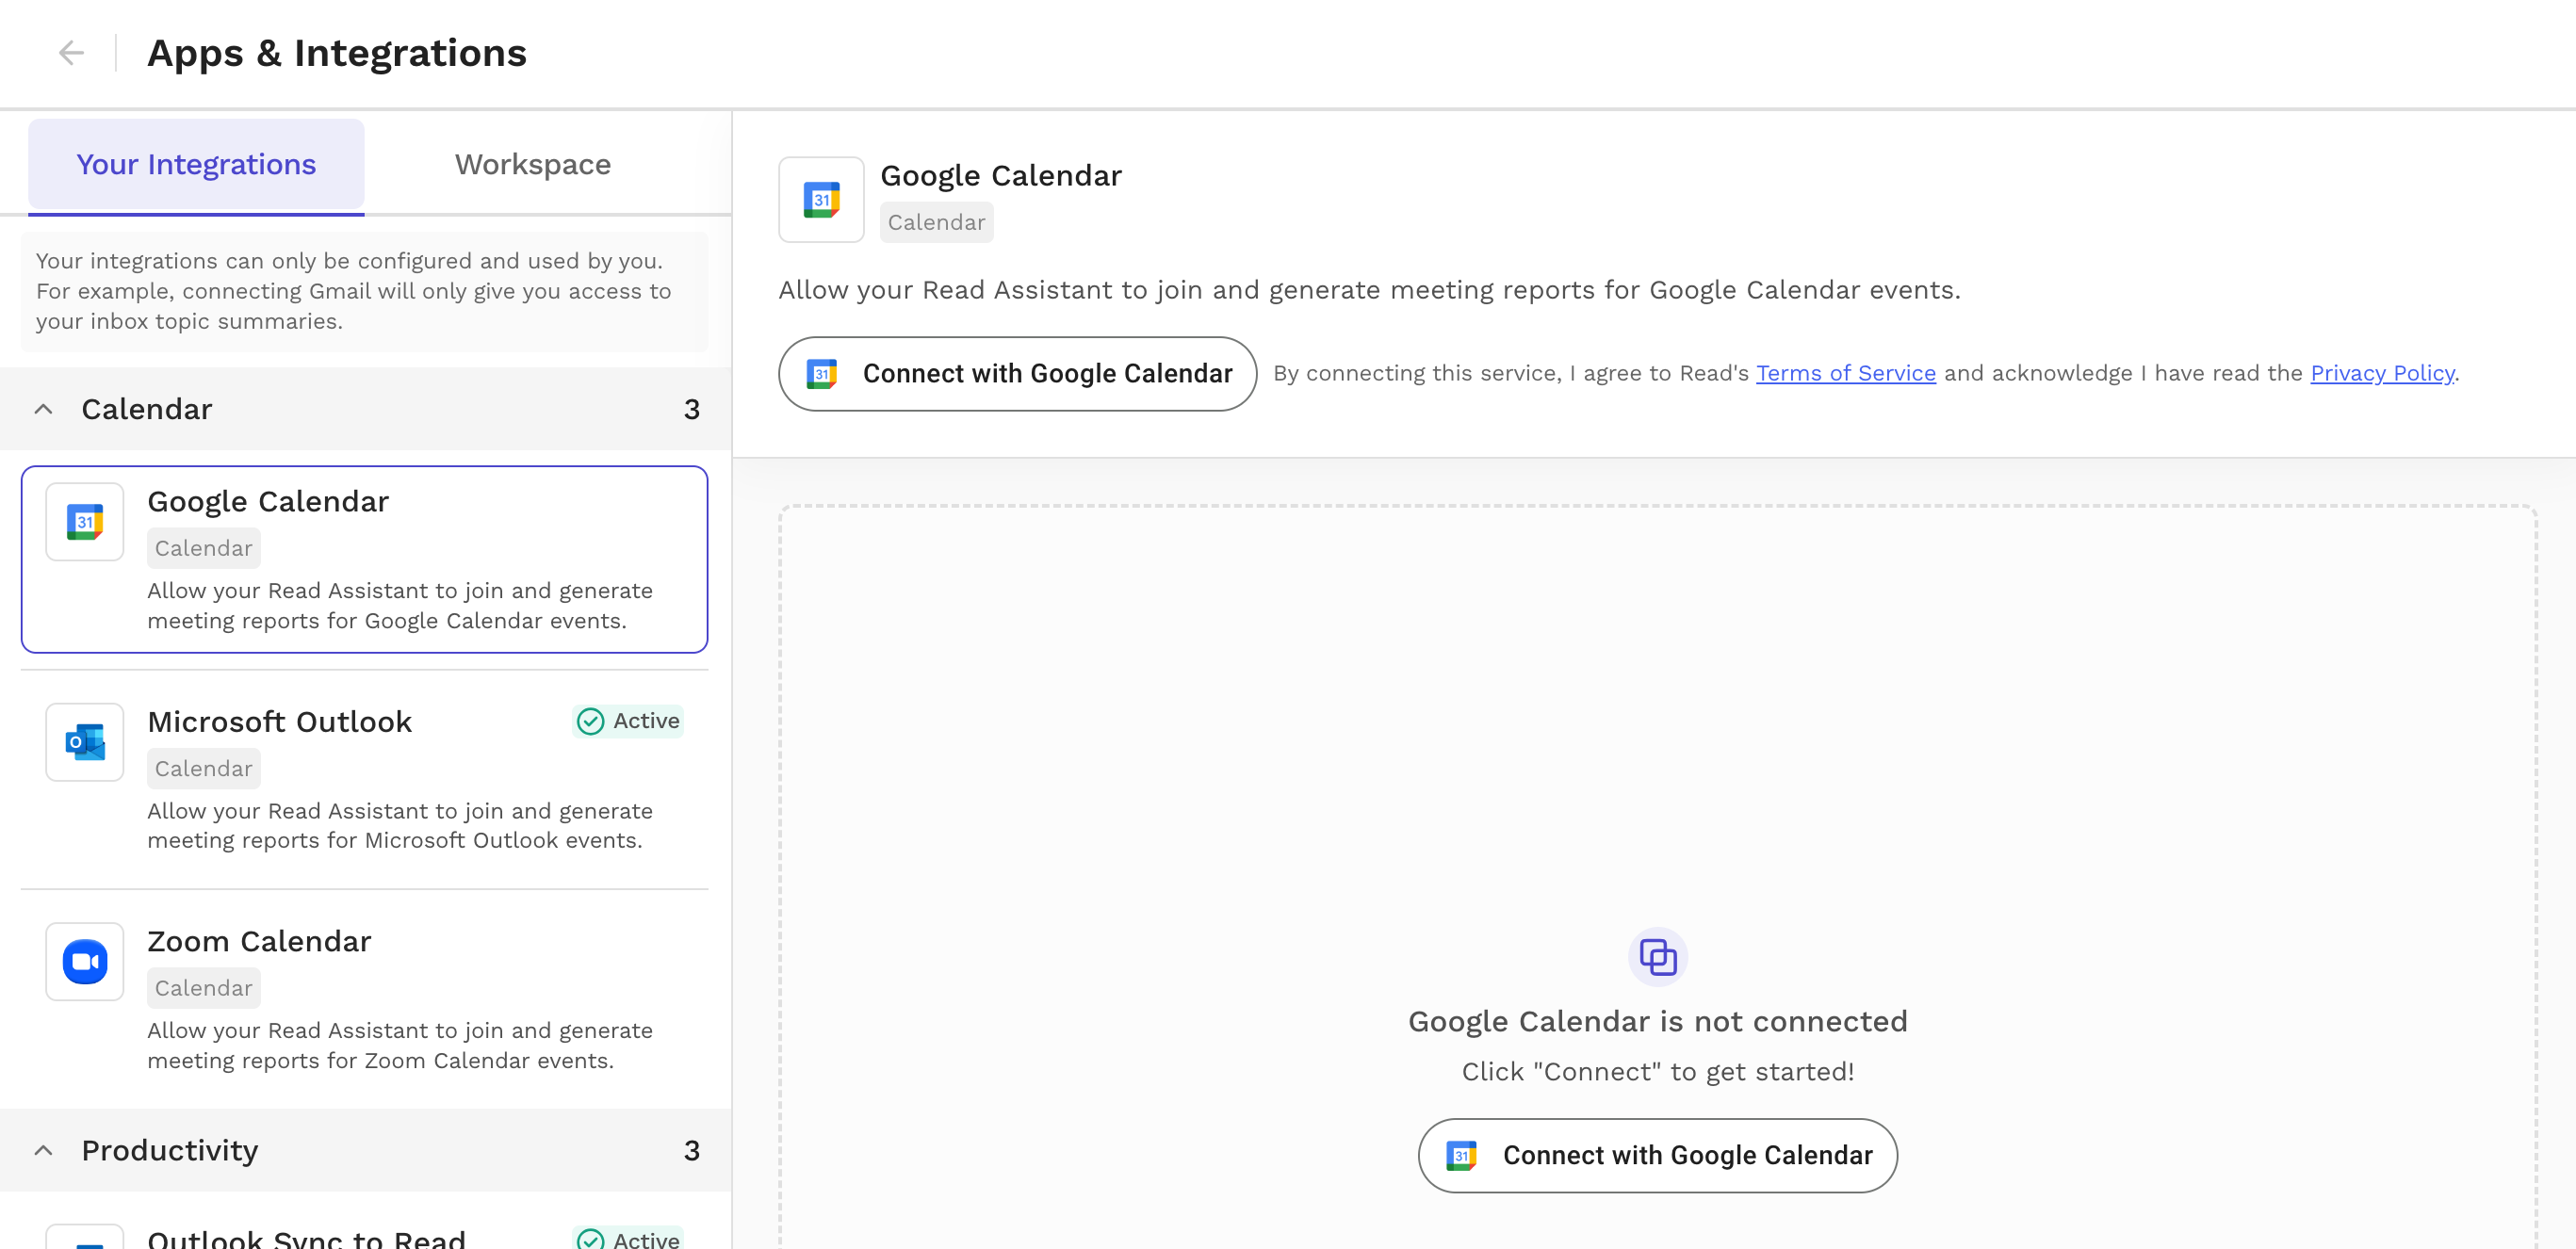Image resolution: width=2576 pixels, height=1249 pixels.
Task: Open the Terms of Service link
Action: click(x=1846, y=373)
